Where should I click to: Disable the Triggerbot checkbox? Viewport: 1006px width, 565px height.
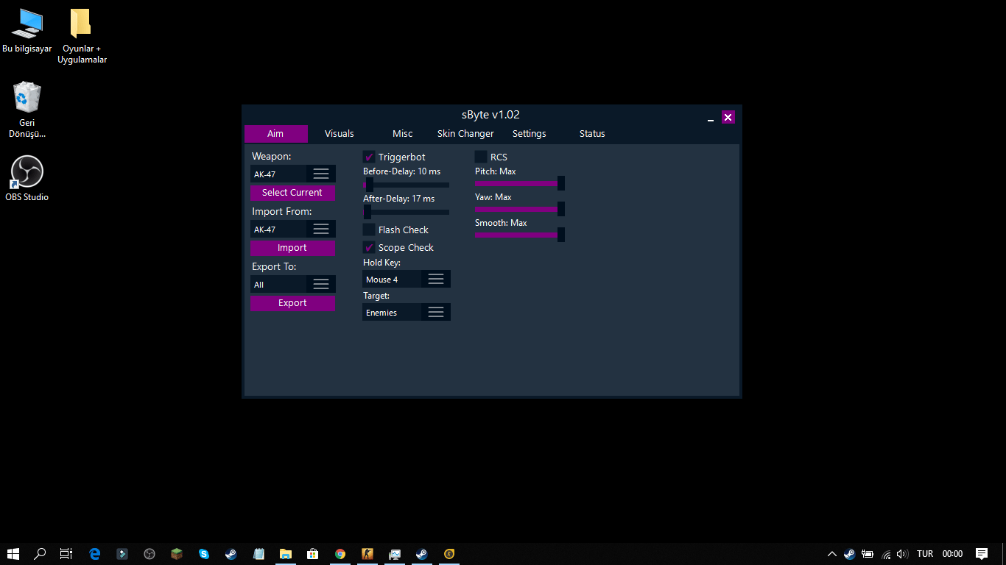[x=369, y=157]
